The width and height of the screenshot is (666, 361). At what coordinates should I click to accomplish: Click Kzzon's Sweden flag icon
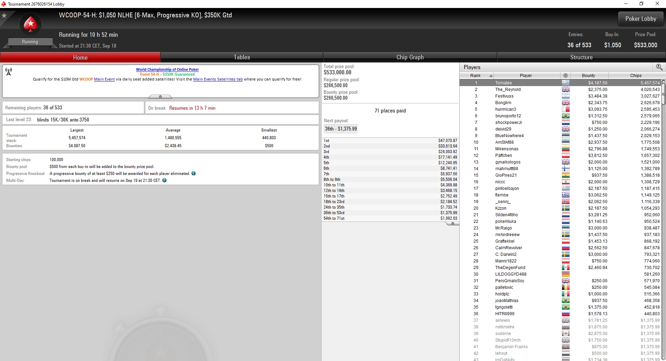click(566, 208)
